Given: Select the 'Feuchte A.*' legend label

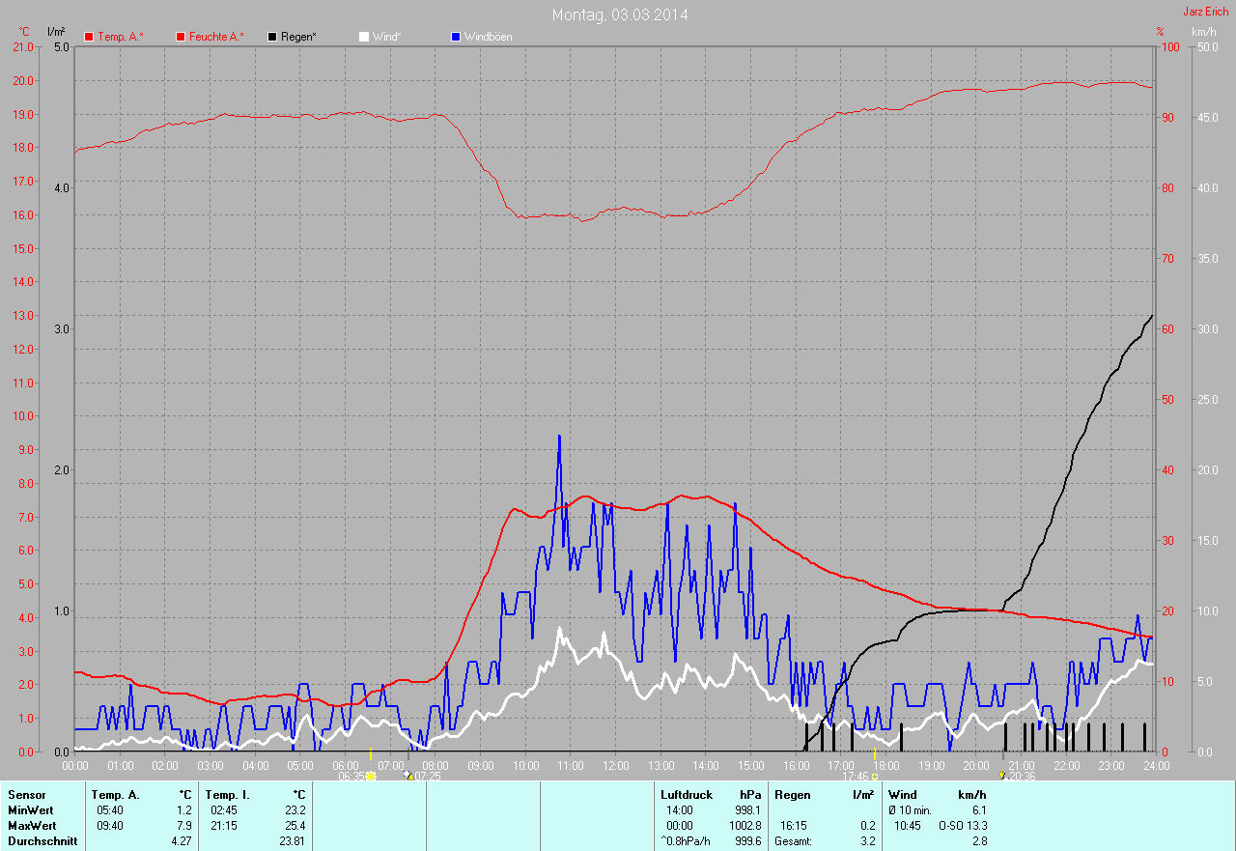Looking at the screenshot, I should [x=216, y=37].
